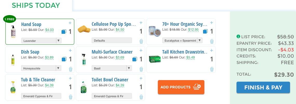Remove Cellulose Pop Up Sponges via trash icon
This screenshot has width=296, height=104.
pos(141,41)
